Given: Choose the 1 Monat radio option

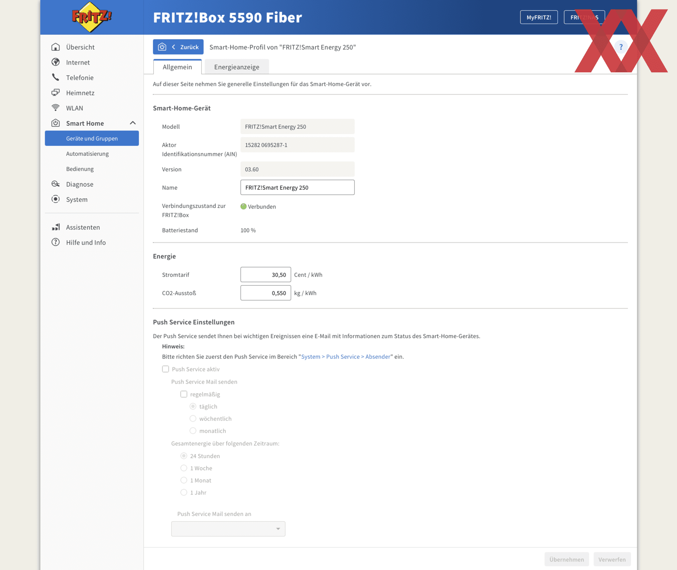Looking at the screenshot, I should tap(184, 480).
